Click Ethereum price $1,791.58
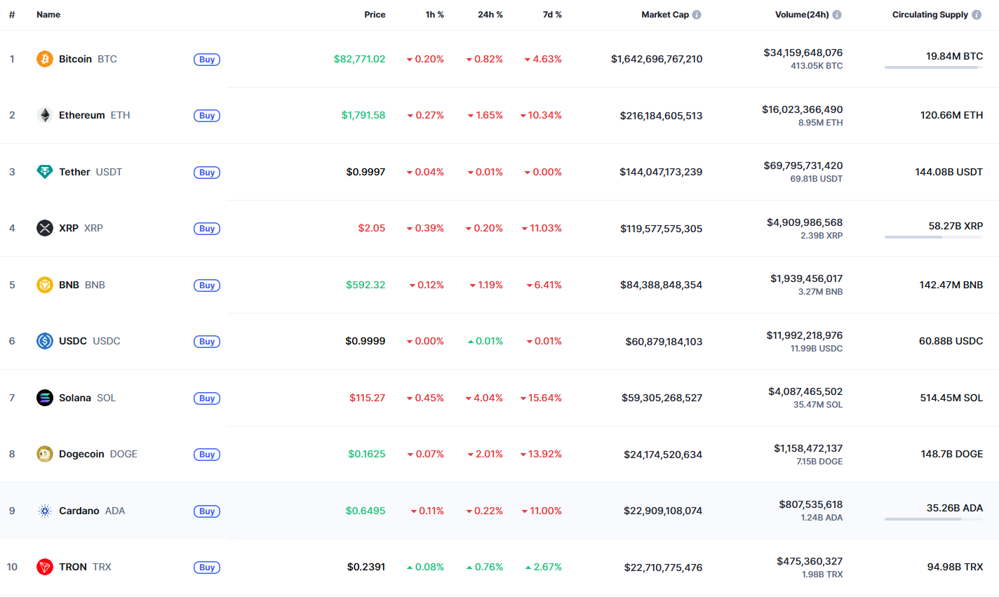Screen dimensions: 999x597 (363, 115)
